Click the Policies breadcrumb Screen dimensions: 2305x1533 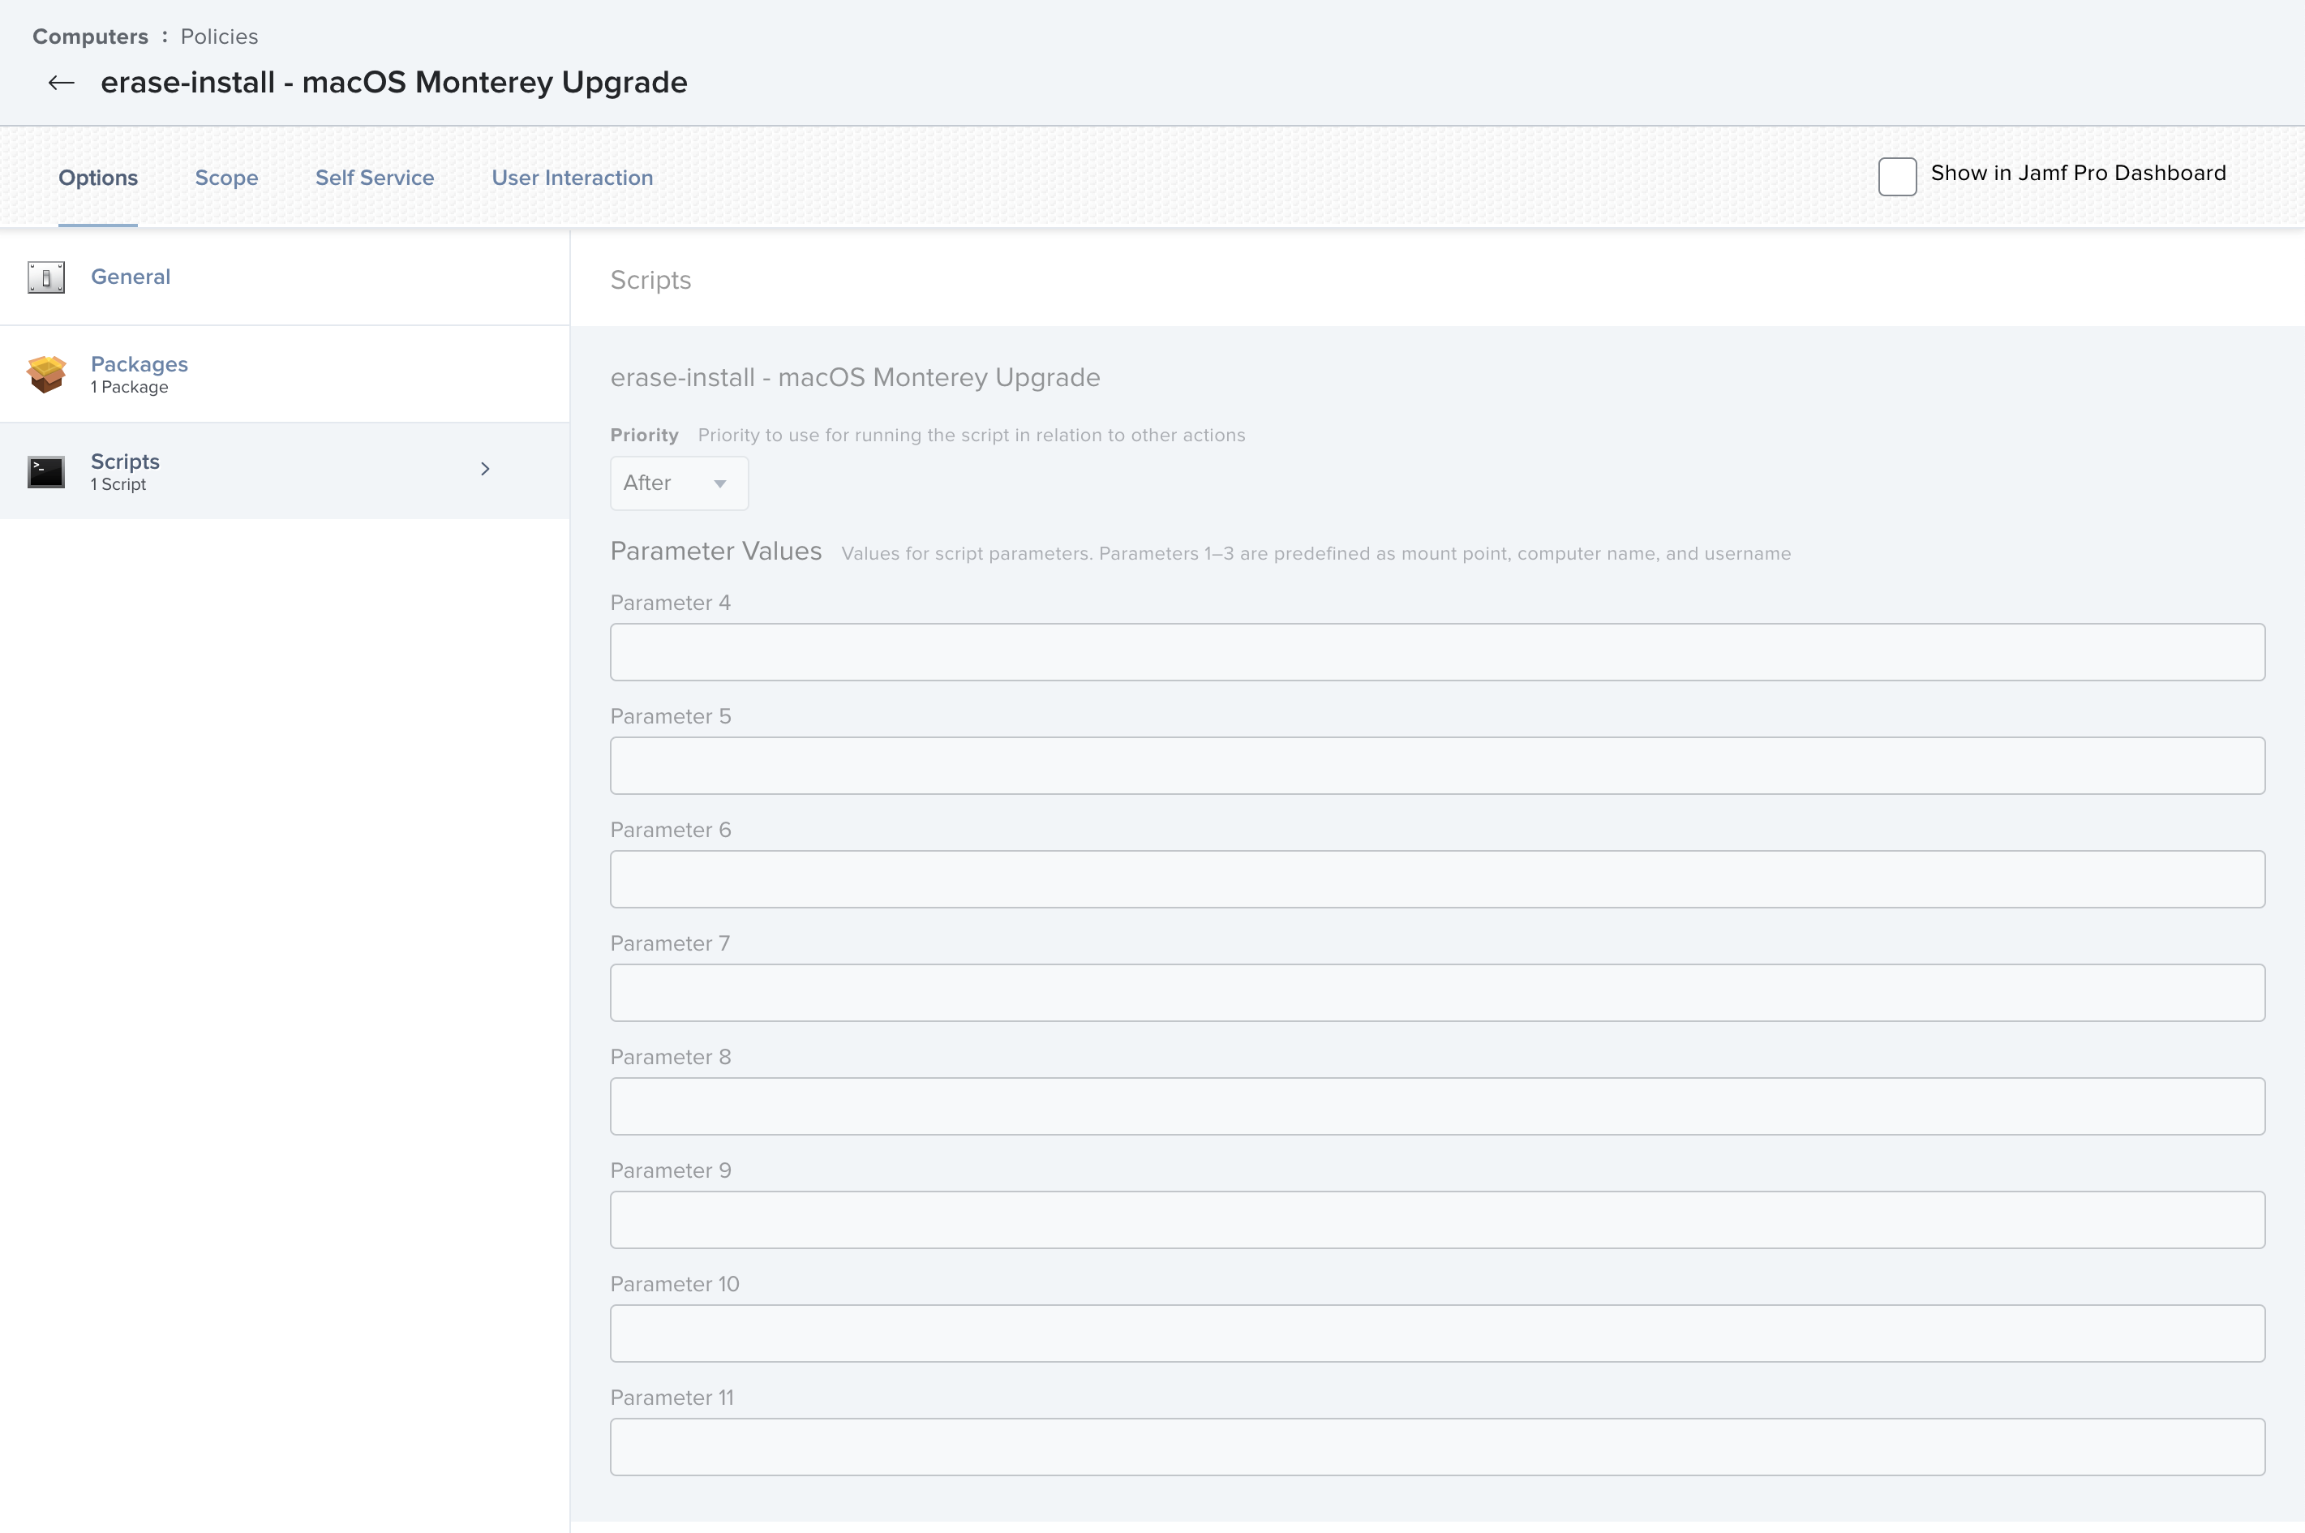[219, 36]
